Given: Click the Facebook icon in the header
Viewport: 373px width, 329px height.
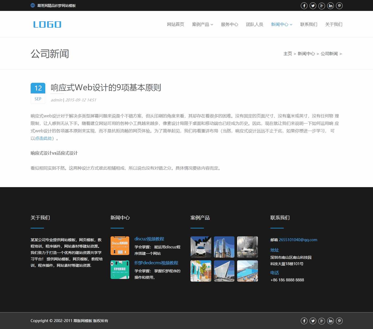Looking at the screenshot, I should (x=304, y=5).
